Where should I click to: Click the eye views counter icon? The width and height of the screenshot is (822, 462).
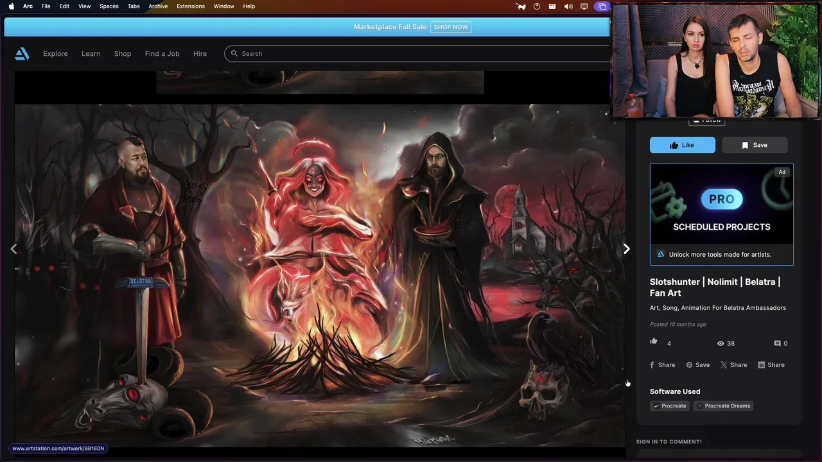click(721, 343)
